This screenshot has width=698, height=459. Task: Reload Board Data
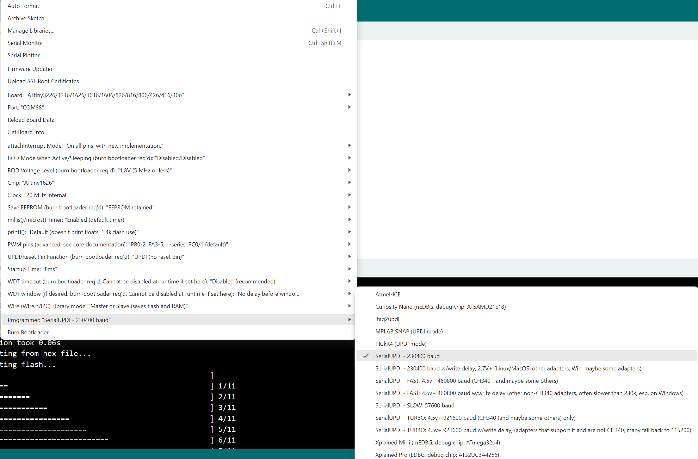coord(31,120)
